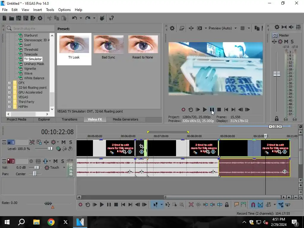The height and width of the screenshot is (228, 304).
Task: Click the New project icon
Action: point(4,18)
